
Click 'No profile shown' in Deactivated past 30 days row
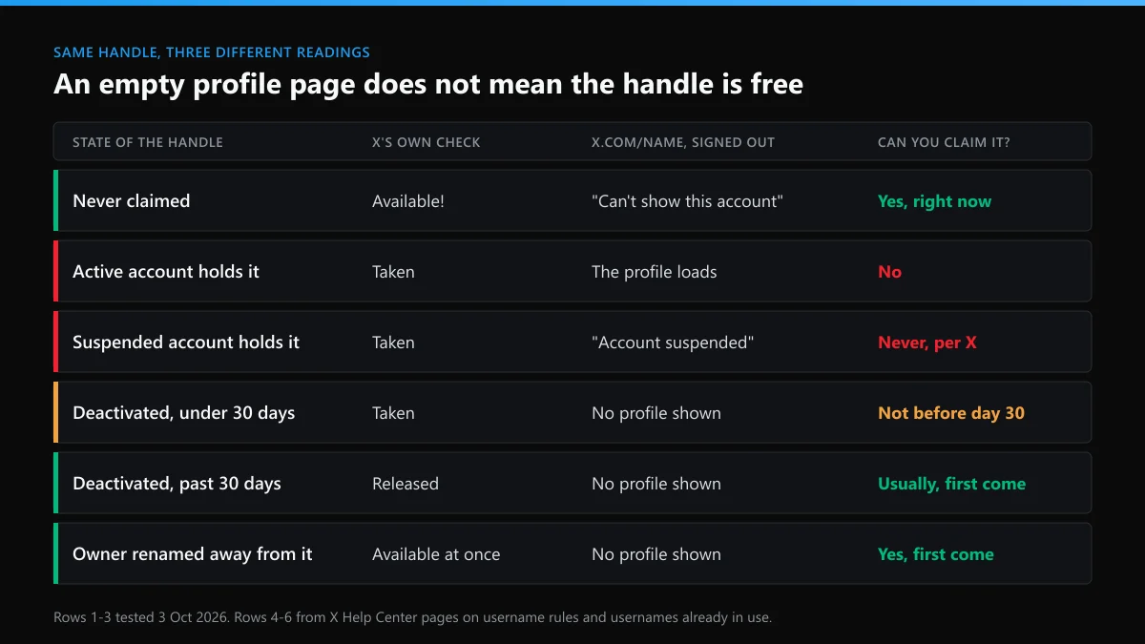[x=656, y=484]
